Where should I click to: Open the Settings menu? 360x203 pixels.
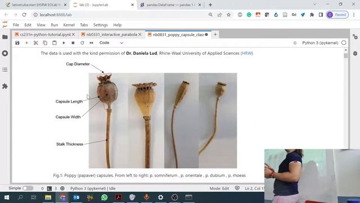point(100,25)
